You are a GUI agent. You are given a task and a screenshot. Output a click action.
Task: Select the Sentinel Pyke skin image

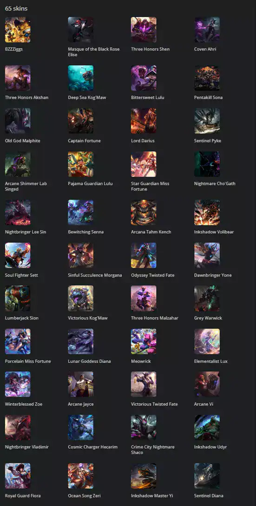click(207, 121)
